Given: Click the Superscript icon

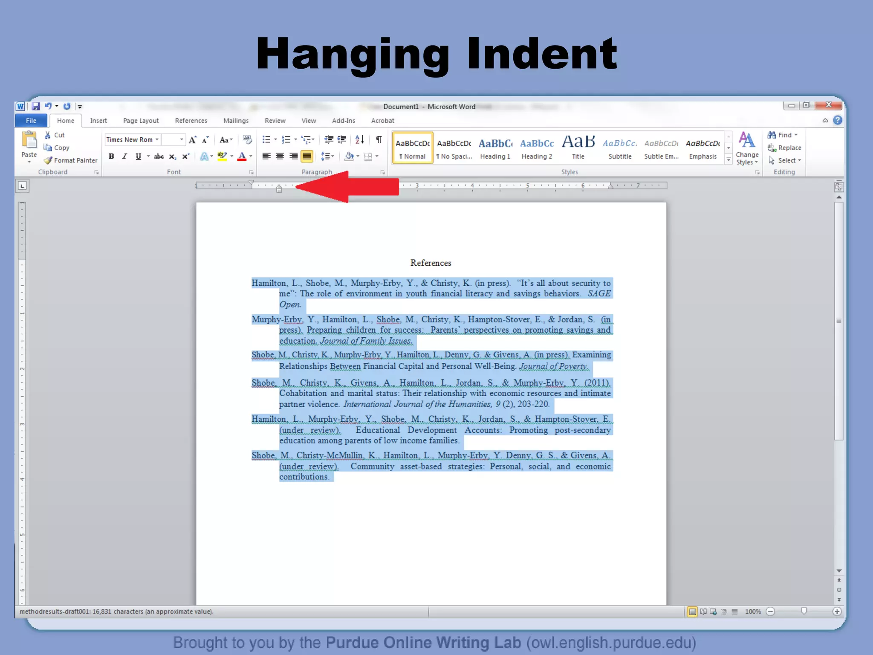Looking at the screenshot, I should pos(186,157).
